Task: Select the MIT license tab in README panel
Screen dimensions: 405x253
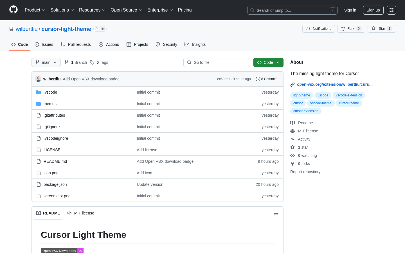Action: click(x=80, y=213)
